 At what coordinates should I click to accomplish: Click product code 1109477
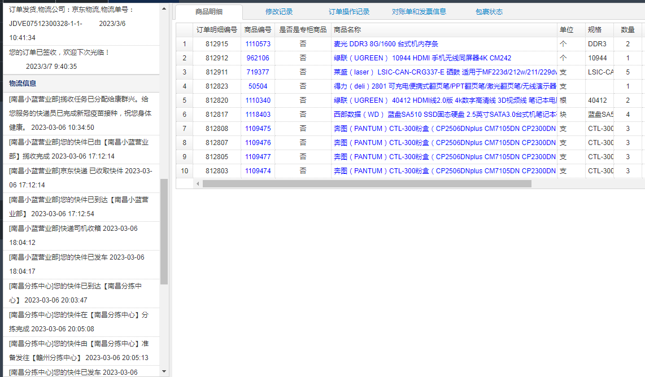258,157
